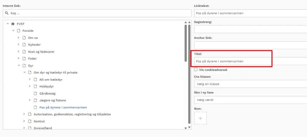307x137 pixels.
Task: Click the search magnifier icon
Action: [7, 13]
